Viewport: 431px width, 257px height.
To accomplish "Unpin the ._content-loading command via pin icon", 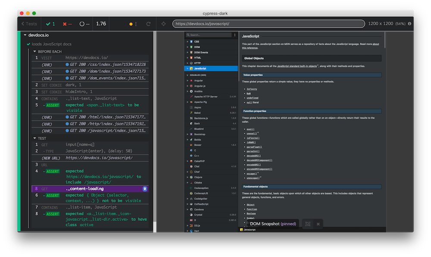I will coord(36,189).
